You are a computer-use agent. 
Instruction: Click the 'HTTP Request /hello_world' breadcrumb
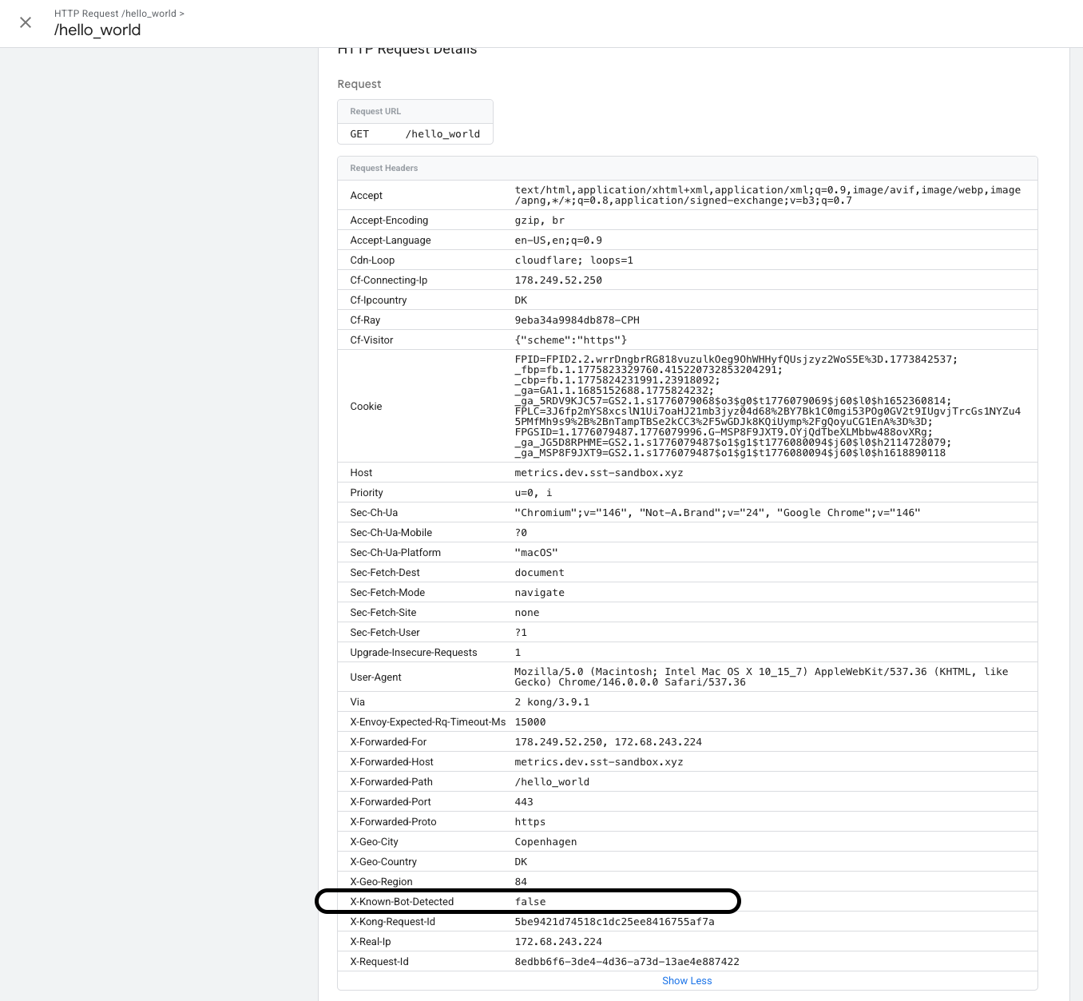click(x=117, y=14)
